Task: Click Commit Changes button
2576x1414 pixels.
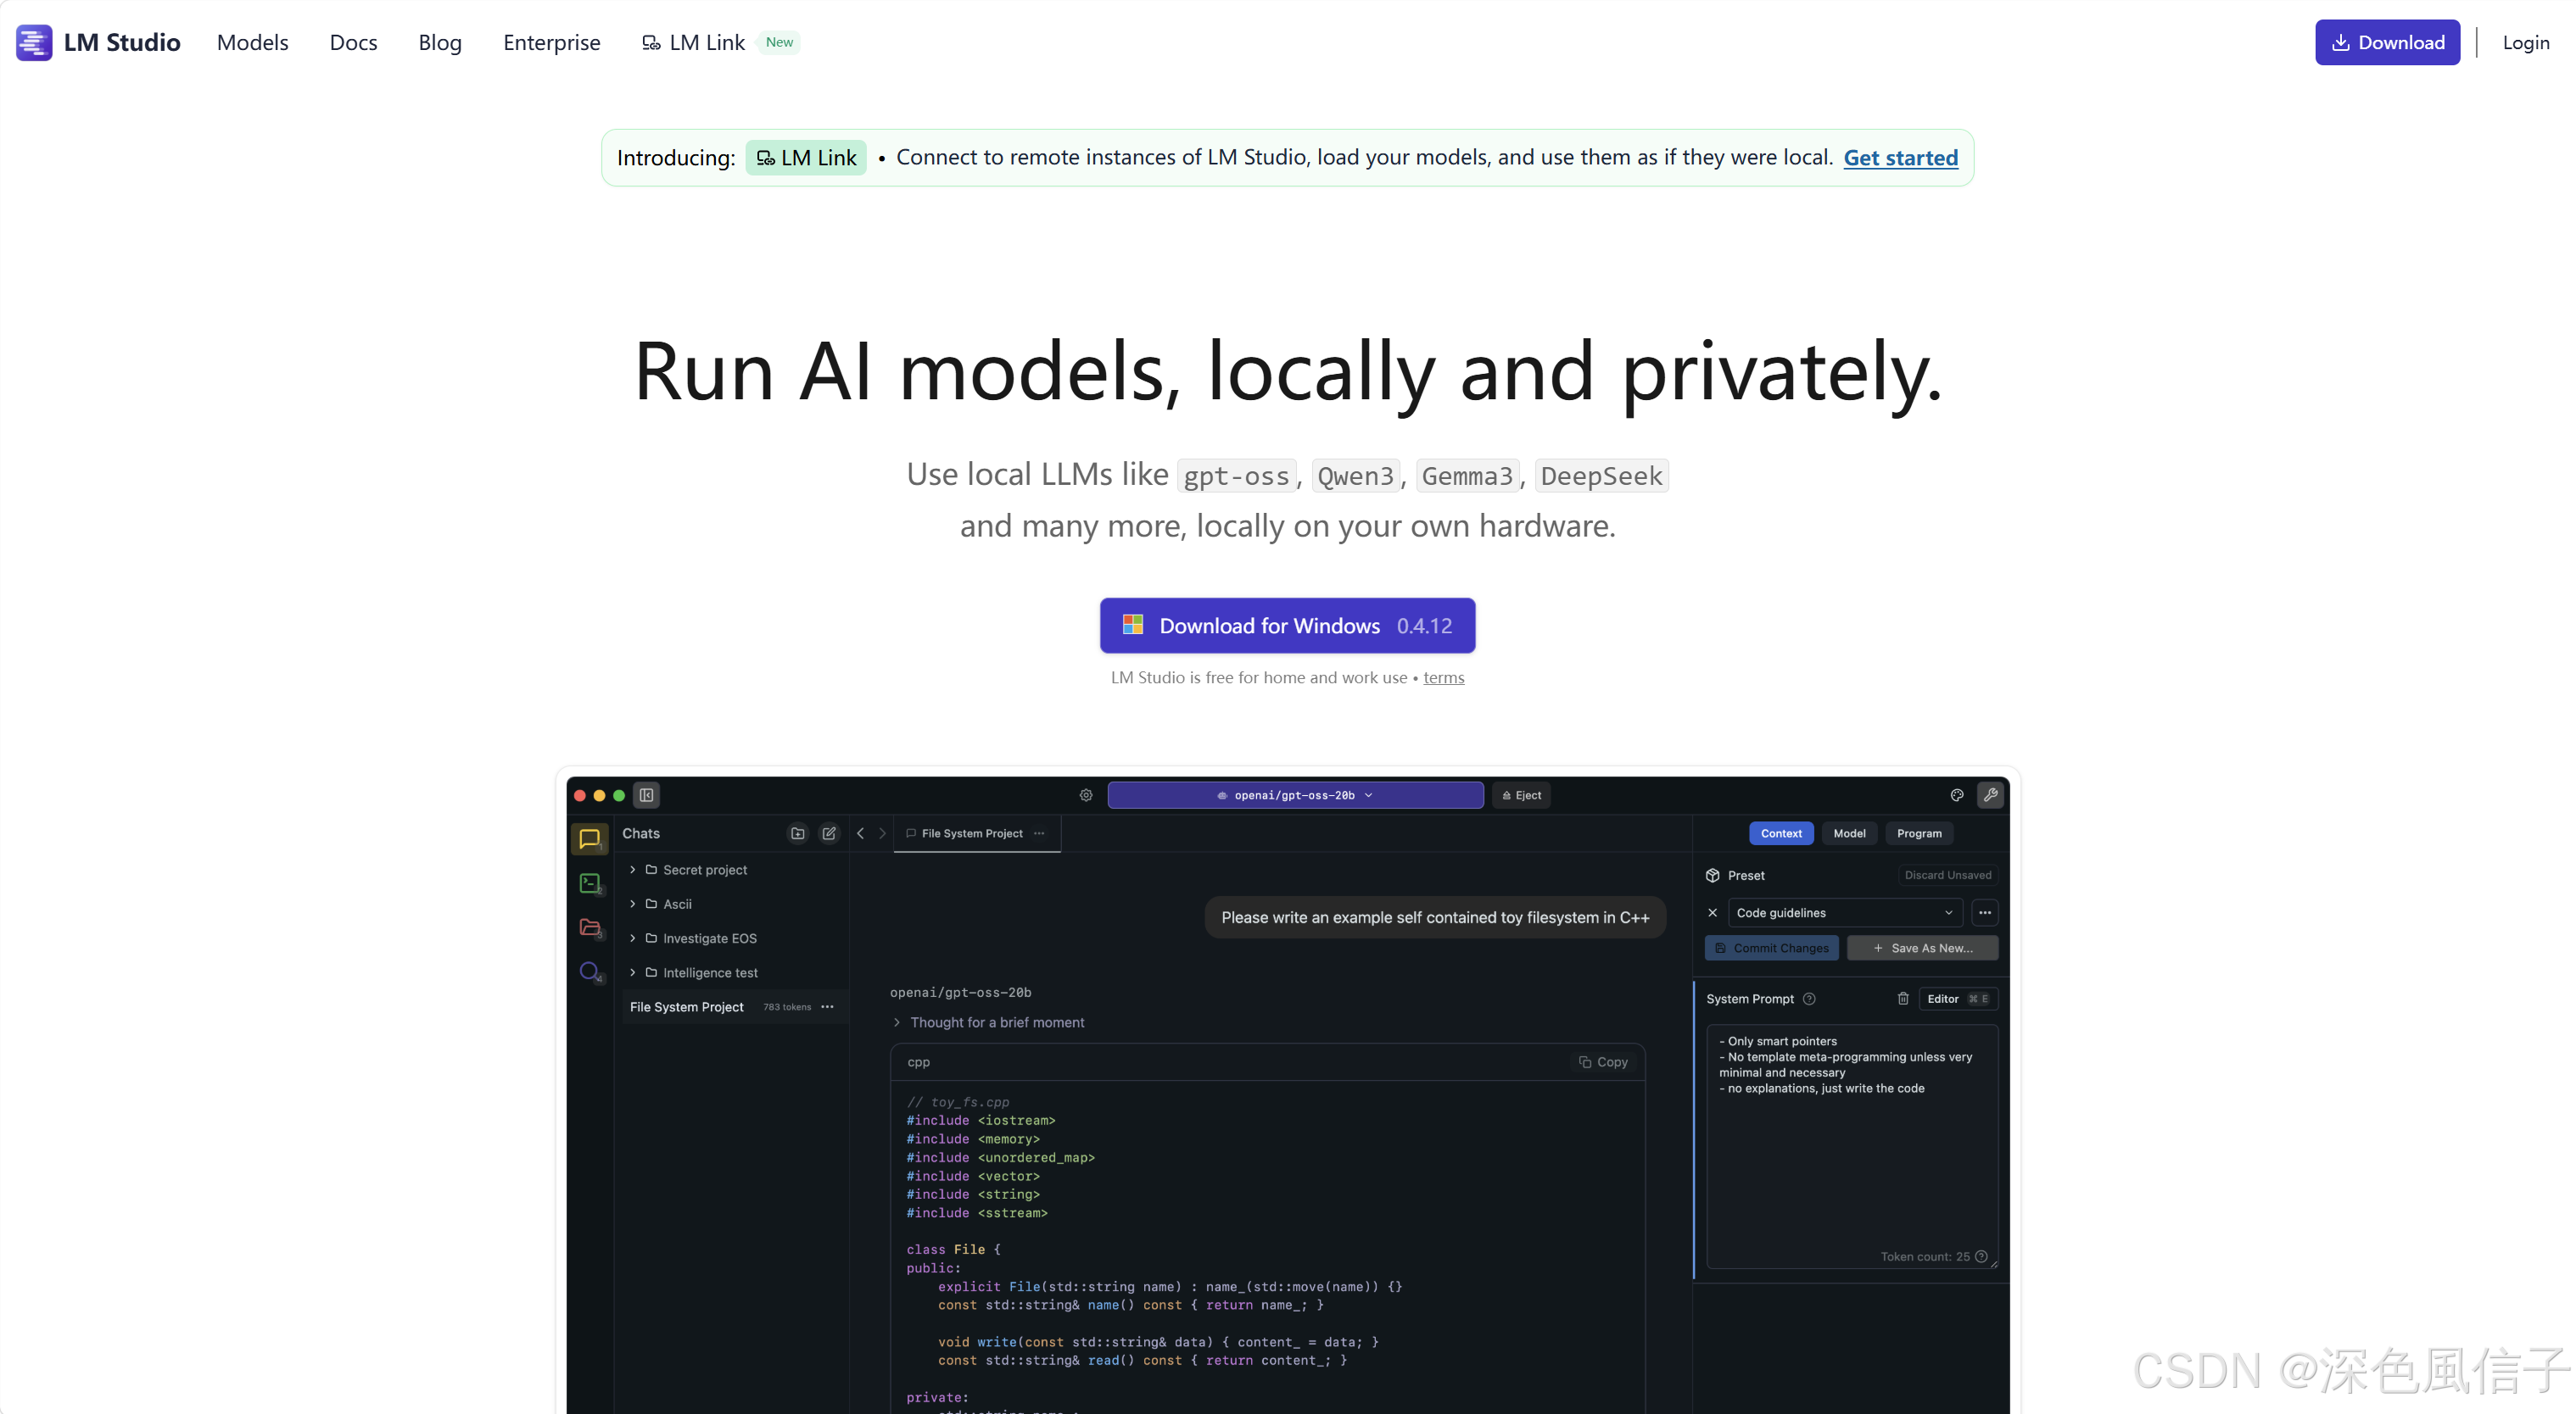Action: [1771, 949]
